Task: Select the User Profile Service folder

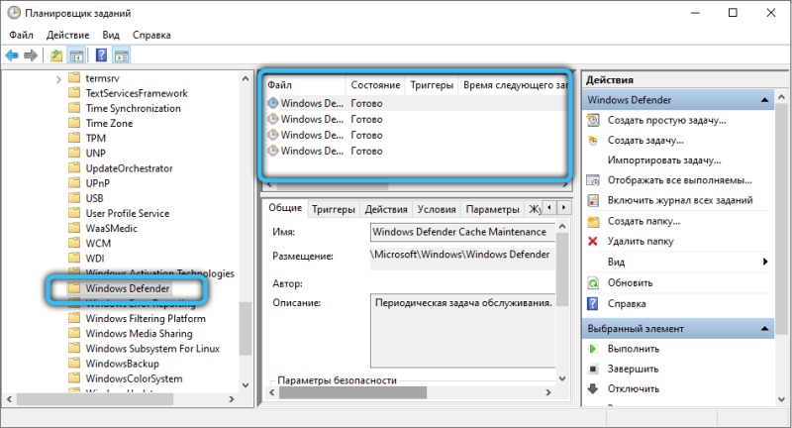Action: click(x=128, y=213)
